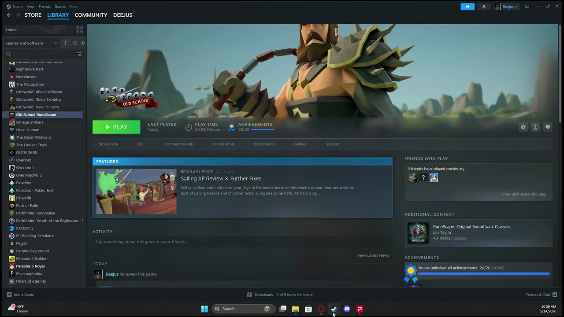This screenshot has width=564, height=317.
Task: Open the game info icon
Action: (x=535, y=127)
